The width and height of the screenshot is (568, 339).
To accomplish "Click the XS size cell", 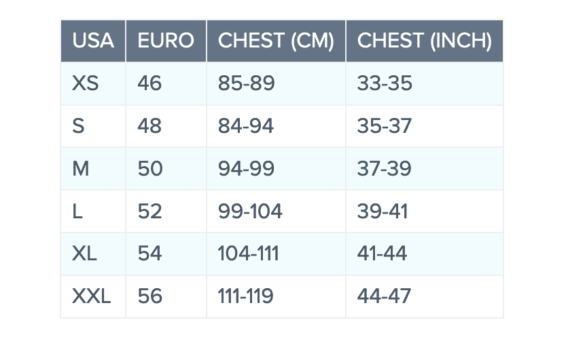I will (x=86, y=84).
